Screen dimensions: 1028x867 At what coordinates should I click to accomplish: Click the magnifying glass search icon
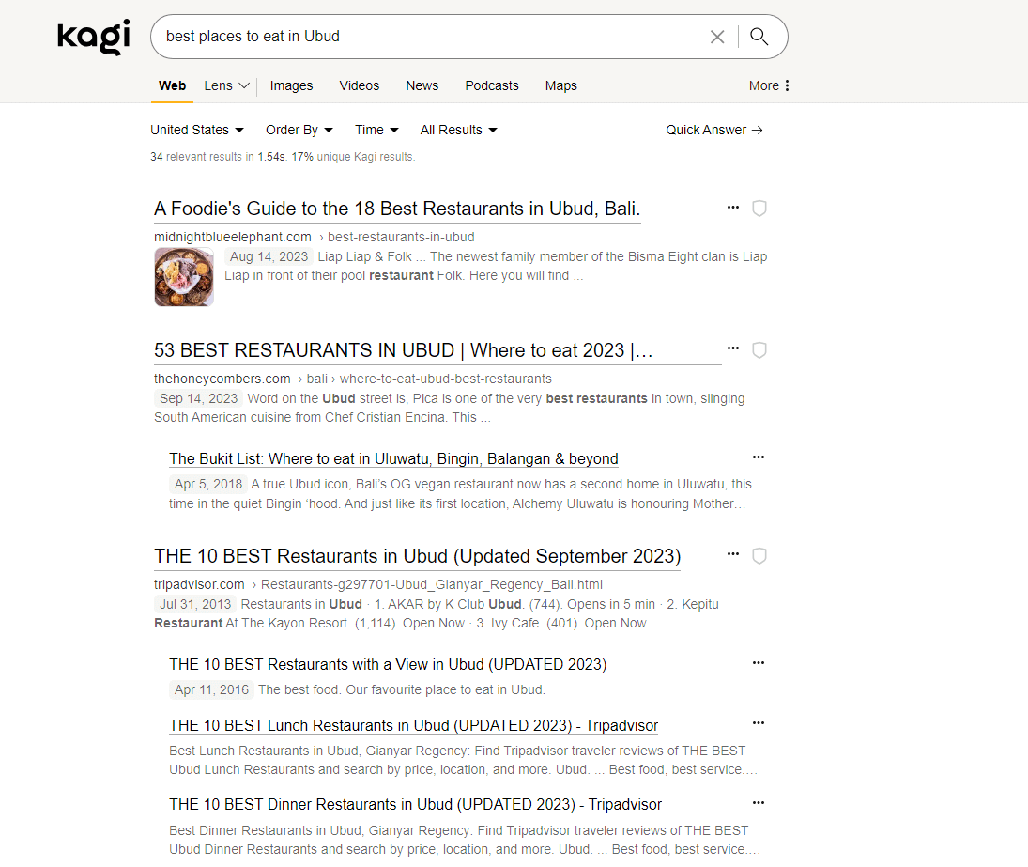click(759, 36)
